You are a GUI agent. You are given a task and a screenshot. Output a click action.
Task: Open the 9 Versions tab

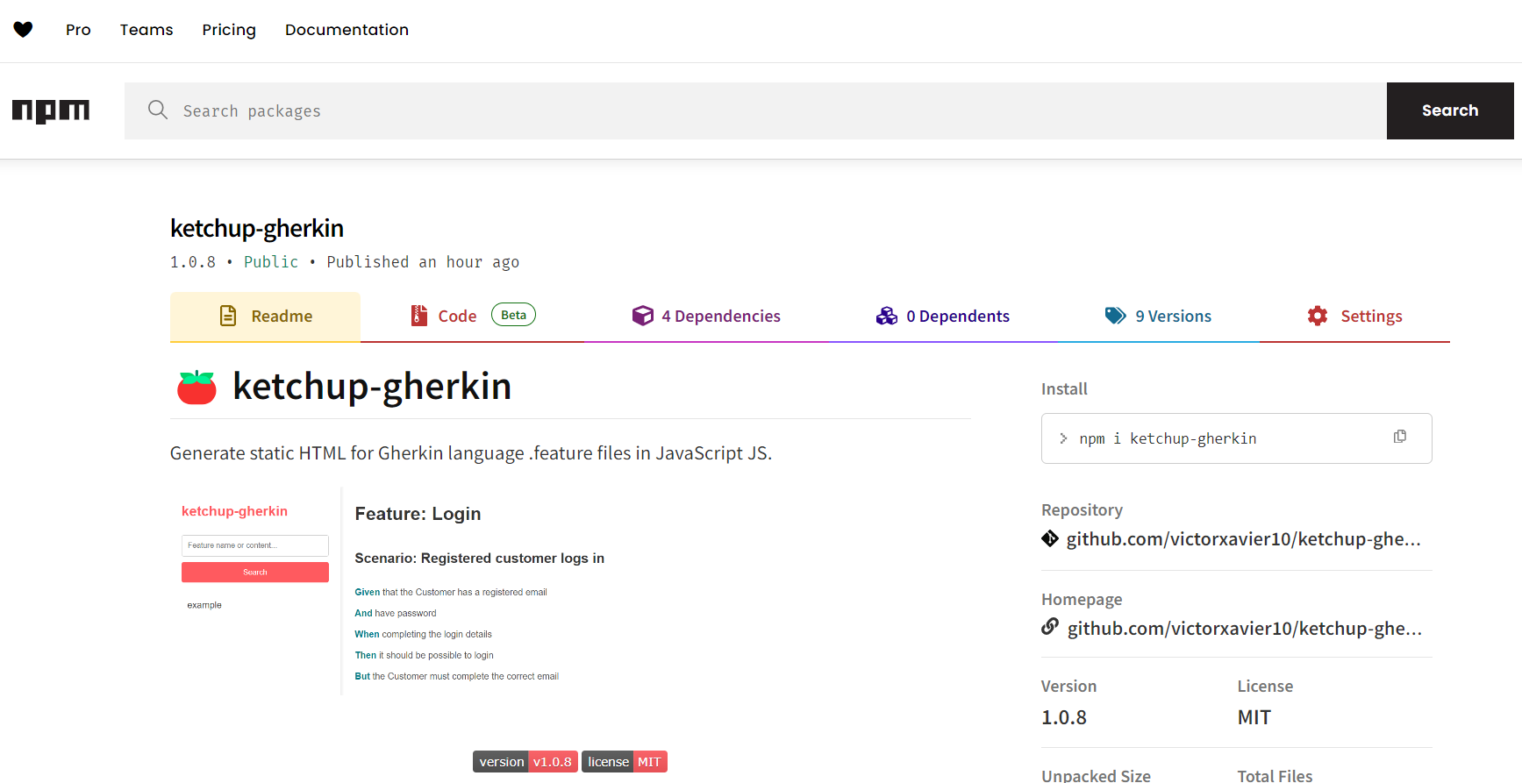point(1158,317)
